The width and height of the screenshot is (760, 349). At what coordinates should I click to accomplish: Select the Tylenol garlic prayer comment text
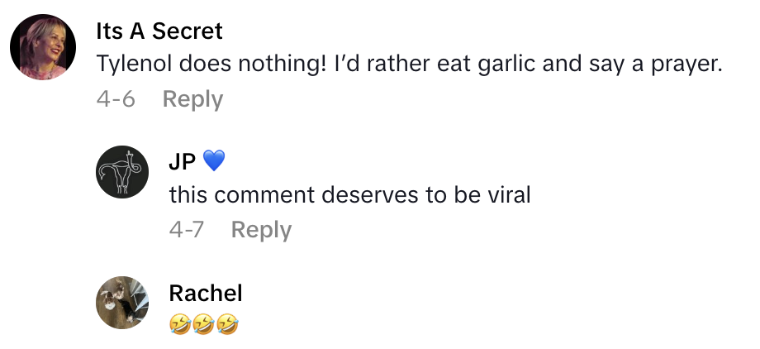pos(410,65)
